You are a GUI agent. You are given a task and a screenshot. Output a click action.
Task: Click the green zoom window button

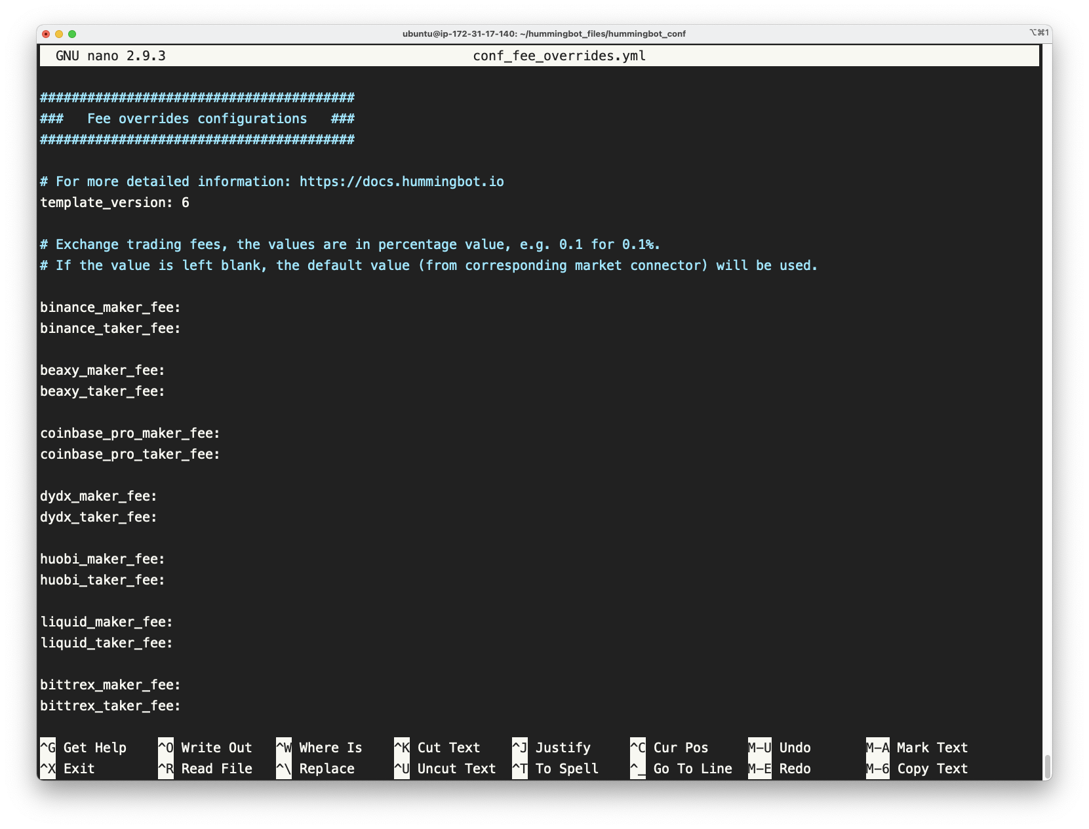coord(72,34)
